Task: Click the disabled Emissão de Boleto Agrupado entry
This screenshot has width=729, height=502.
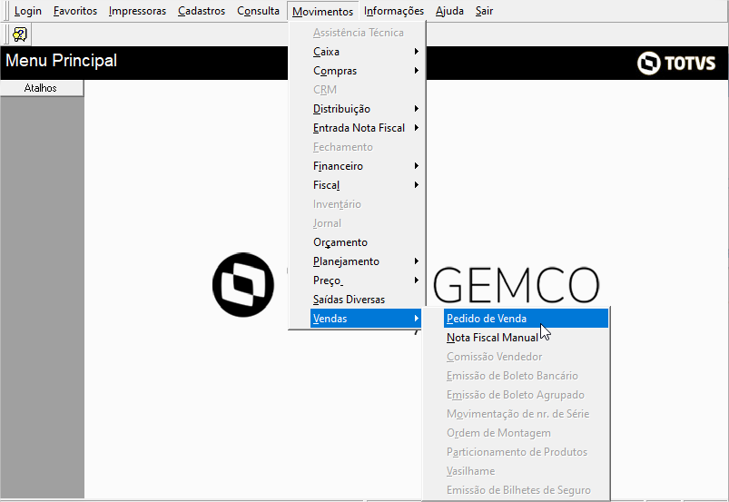Action: point(526,395)
